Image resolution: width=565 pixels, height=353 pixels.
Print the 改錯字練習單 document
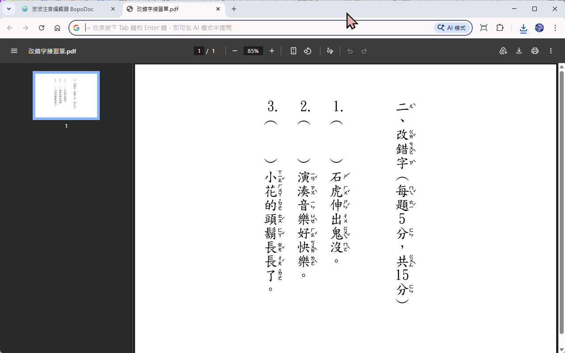click(x=535, y=51)
